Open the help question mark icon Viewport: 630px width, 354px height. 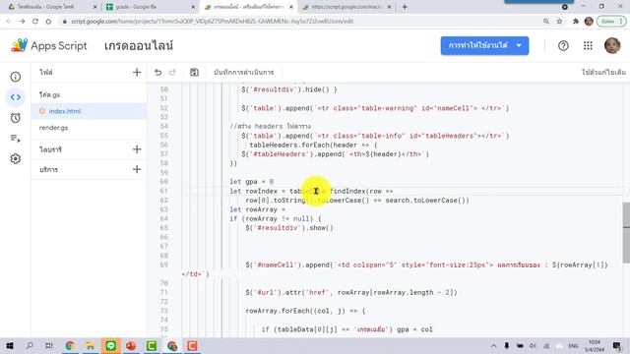point(563,46)
